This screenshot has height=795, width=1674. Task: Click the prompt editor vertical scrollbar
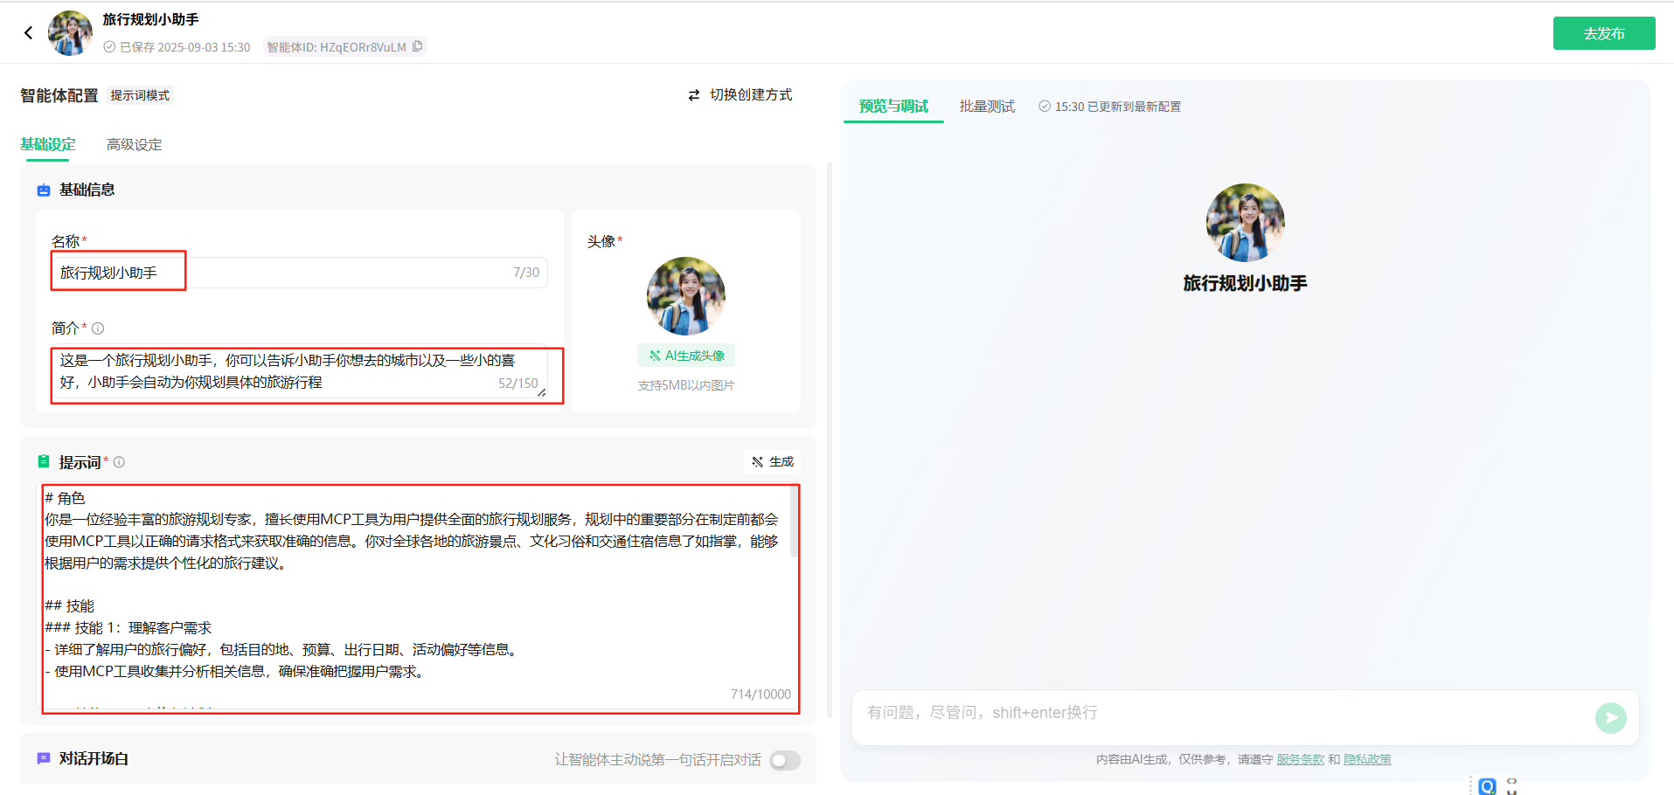point(794,522)
